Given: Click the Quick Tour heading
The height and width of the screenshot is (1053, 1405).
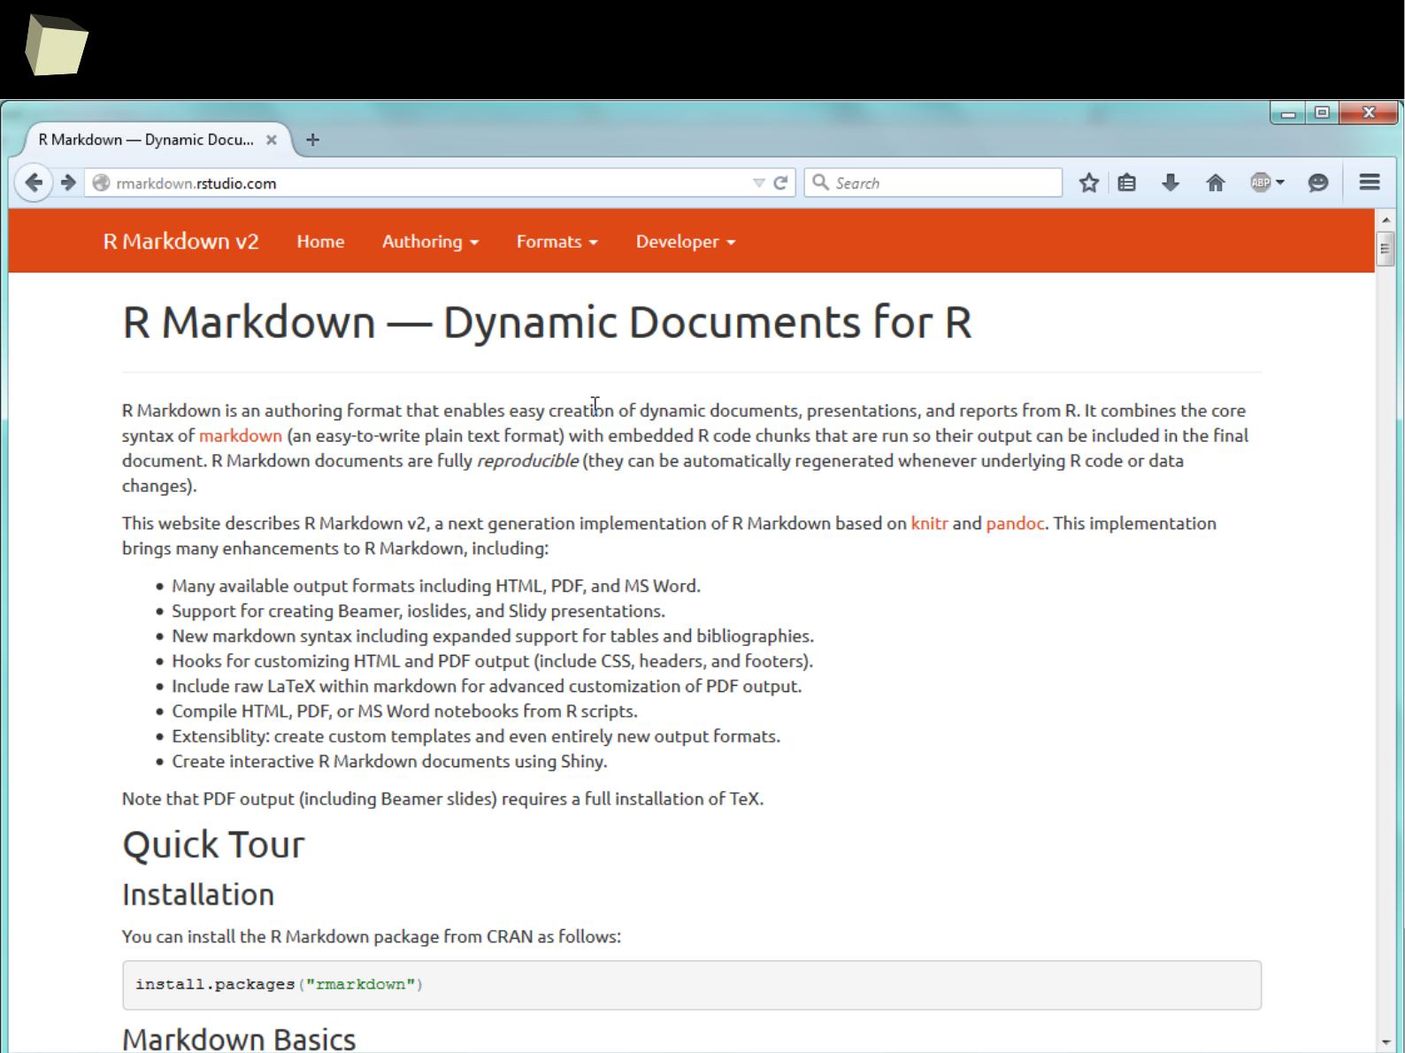Looking at the screenshot, I should (x=213, y=844).
